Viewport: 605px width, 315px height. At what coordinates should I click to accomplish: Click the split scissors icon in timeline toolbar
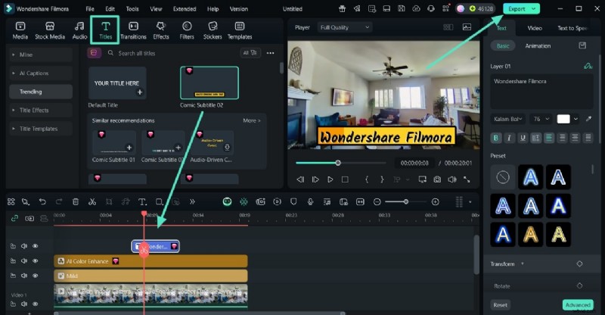click(92, 202)
